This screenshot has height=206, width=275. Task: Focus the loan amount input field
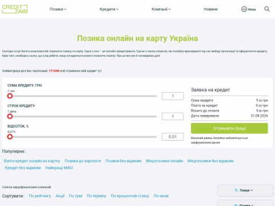[x=172, y=96]
